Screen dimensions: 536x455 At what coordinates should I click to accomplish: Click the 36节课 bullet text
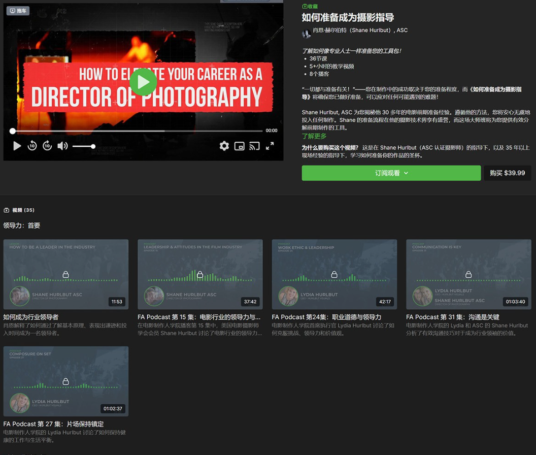[318, 58]
